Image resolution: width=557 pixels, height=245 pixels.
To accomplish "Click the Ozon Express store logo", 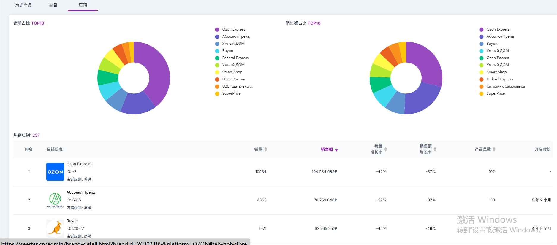I will pyautogui.click(x=55, y=172).
